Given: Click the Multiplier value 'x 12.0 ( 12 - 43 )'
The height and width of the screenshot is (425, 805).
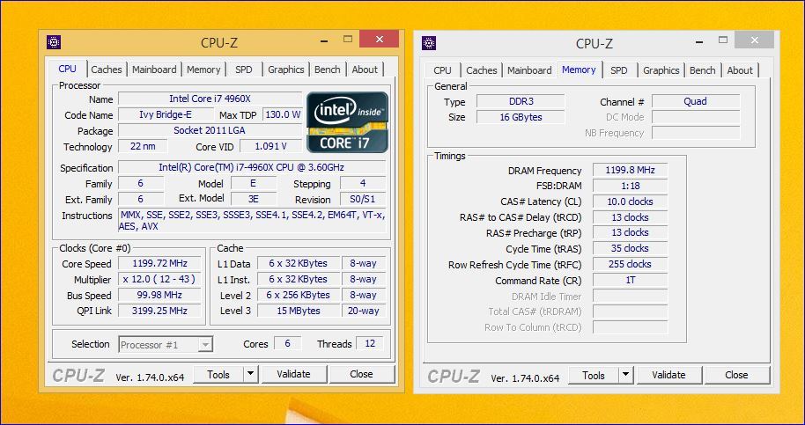Looking at the screenshot, I should (159, 280).
